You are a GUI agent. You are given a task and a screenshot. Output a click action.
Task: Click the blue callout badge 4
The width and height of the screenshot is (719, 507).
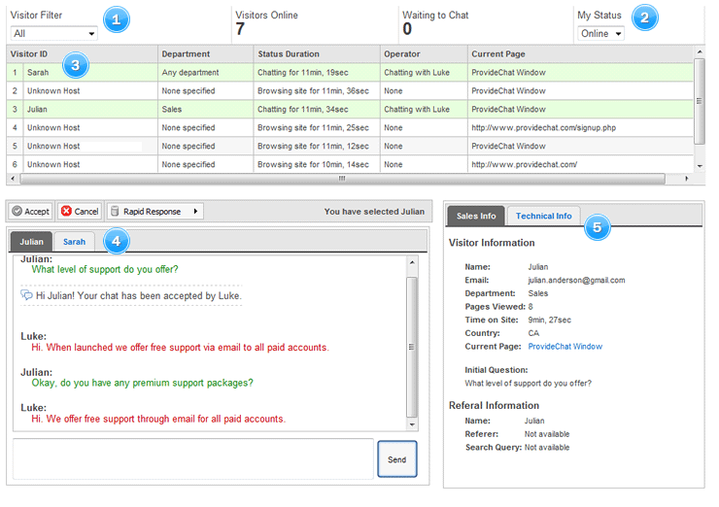[116, 240]
